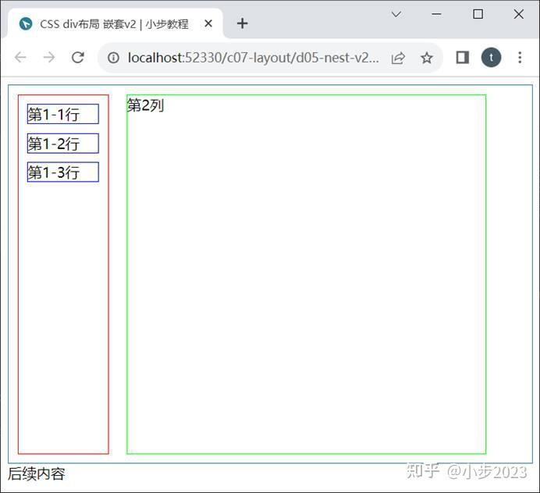Open a new tab with plus button

pos(242,23)
